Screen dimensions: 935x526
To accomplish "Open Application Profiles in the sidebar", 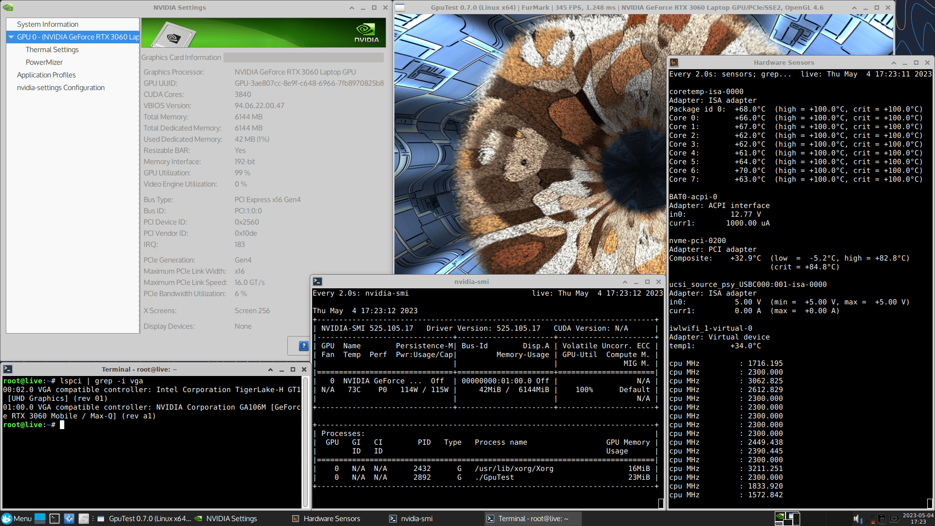I will click(x=46, y=75).
